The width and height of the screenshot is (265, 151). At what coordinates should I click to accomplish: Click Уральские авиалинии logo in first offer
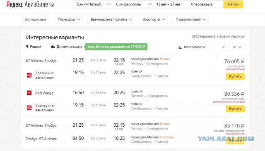point(29,75)
